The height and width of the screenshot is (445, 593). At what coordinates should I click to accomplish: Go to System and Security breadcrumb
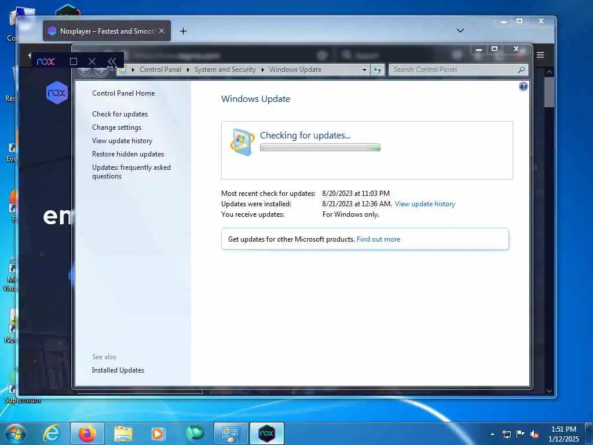coord(225,70)
